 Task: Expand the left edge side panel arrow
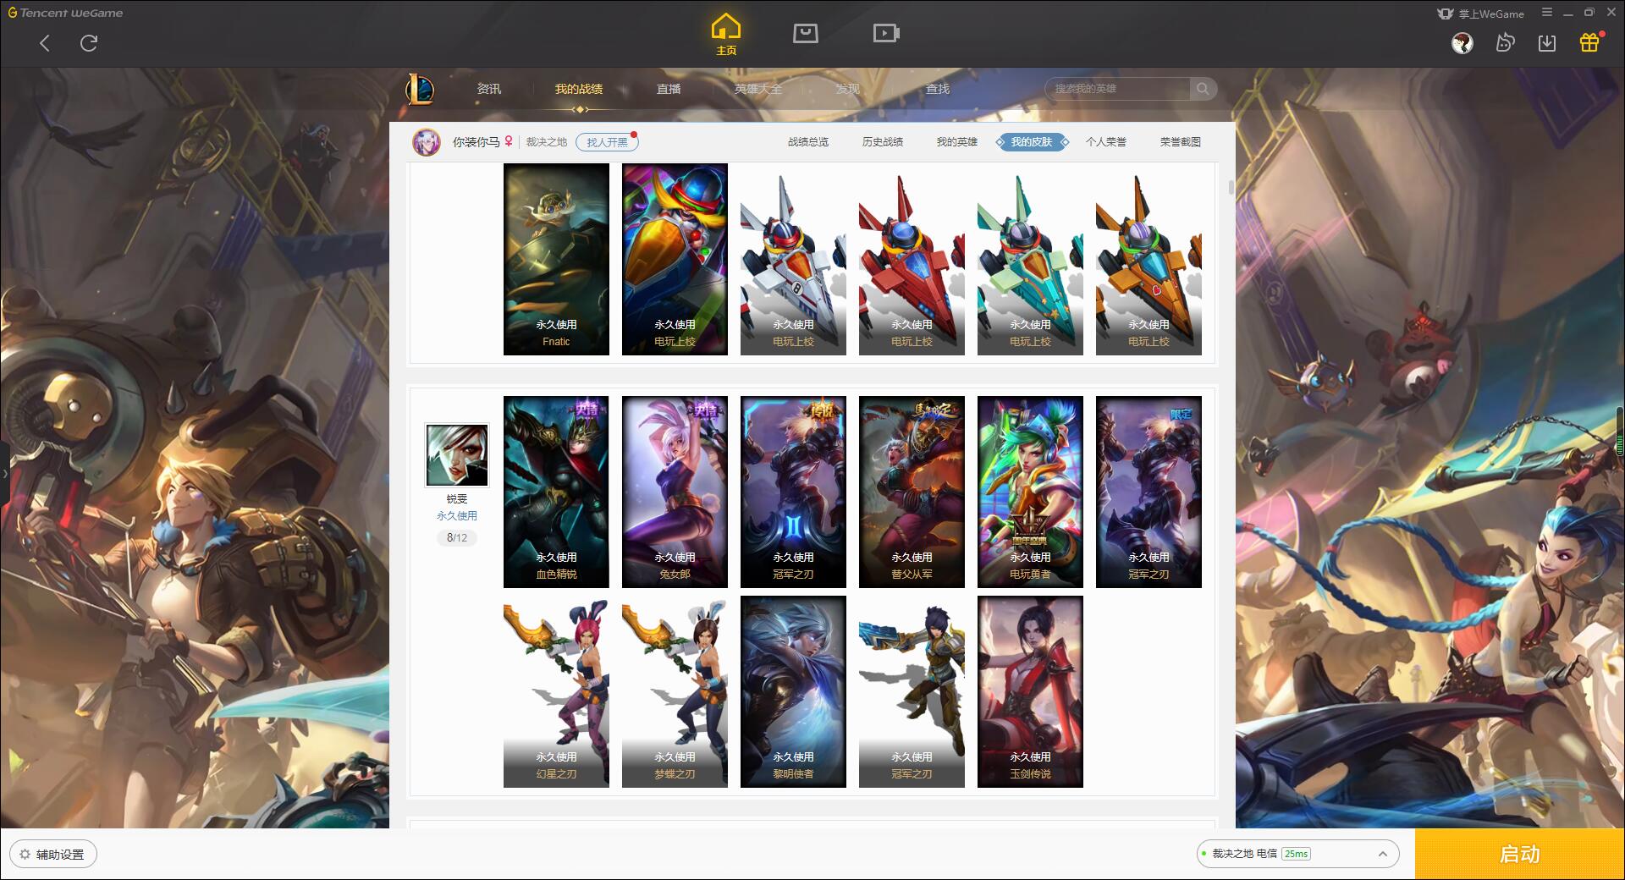point(4,474)
